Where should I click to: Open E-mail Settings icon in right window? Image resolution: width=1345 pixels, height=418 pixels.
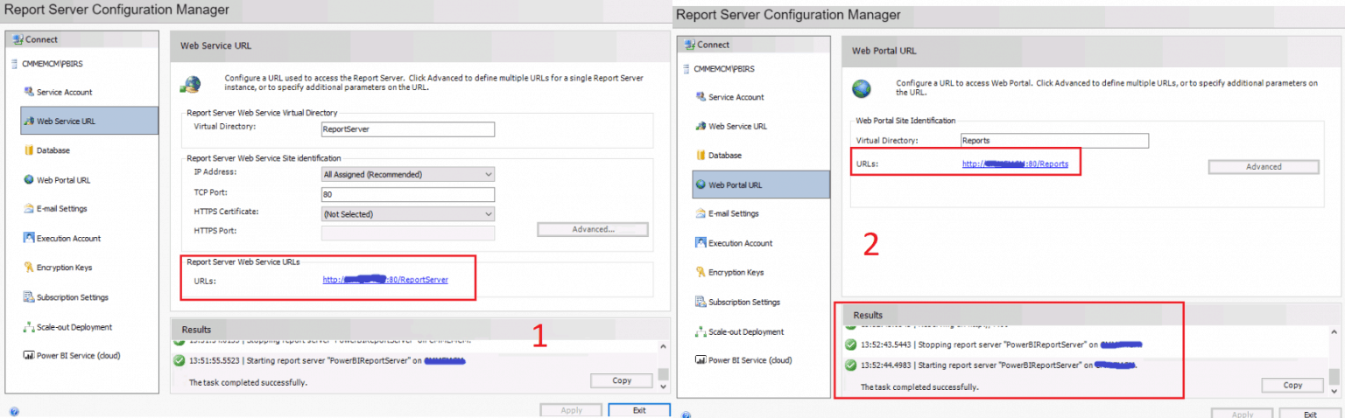click(701, 213)
